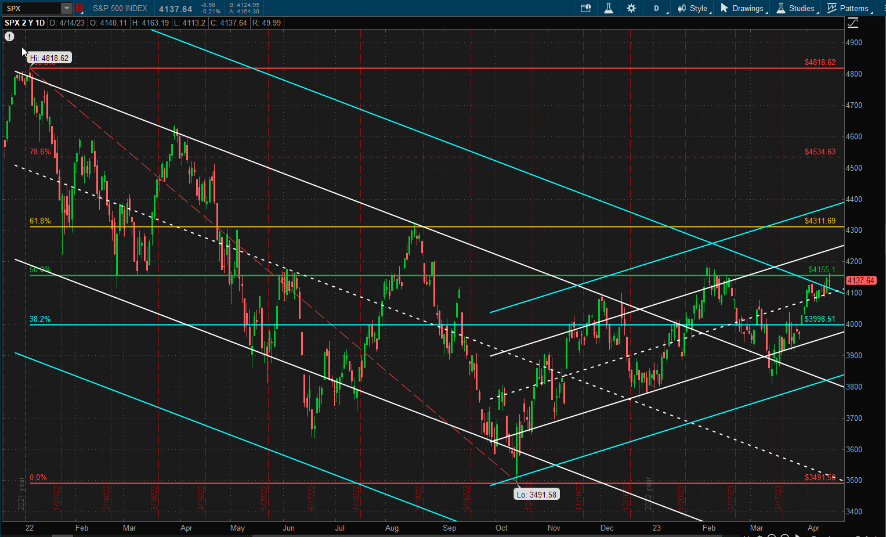This screenshot has width=886, height=537.
Task: Click the $3491.58 retracement price label
Action: 820,478
